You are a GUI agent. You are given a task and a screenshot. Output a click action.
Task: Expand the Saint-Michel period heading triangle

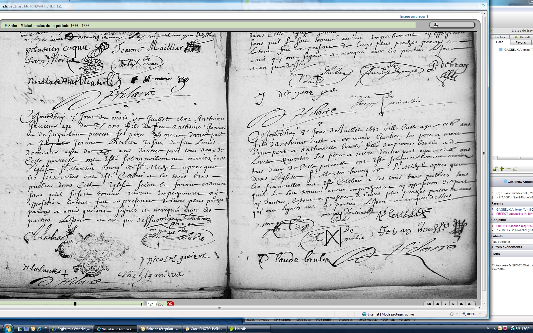pyautogui.click(x=6, y=25)
